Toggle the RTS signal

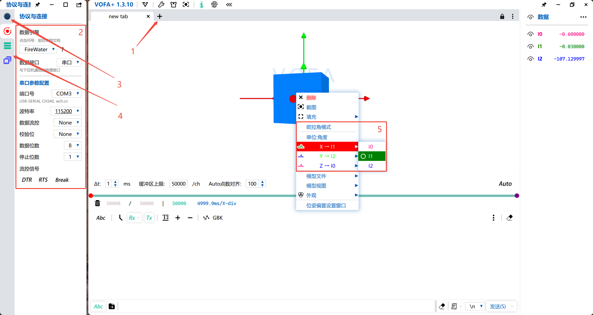pos(43,180)
